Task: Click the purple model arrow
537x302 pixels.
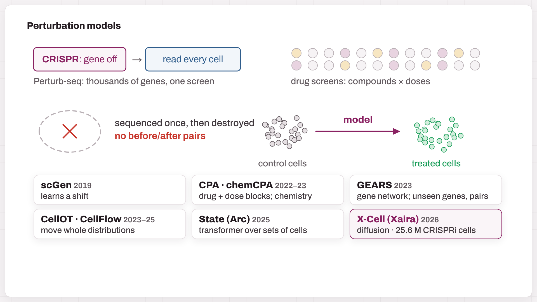Action: pyautogui.click(x=358, y=131)
